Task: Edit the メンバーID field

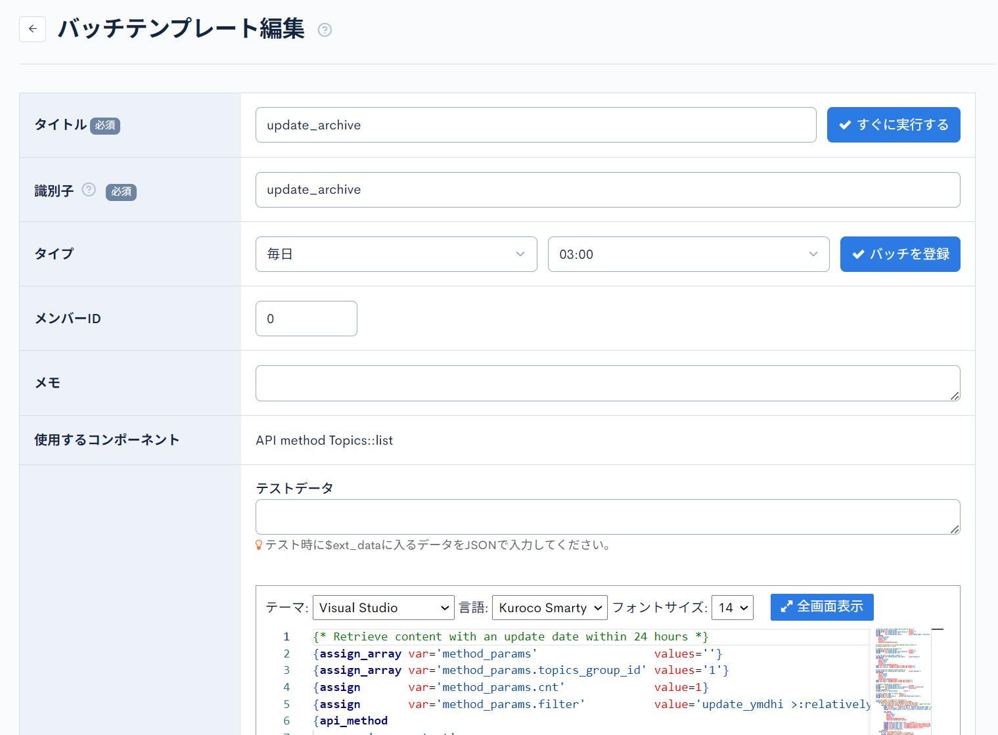Action: click(306, 319)
